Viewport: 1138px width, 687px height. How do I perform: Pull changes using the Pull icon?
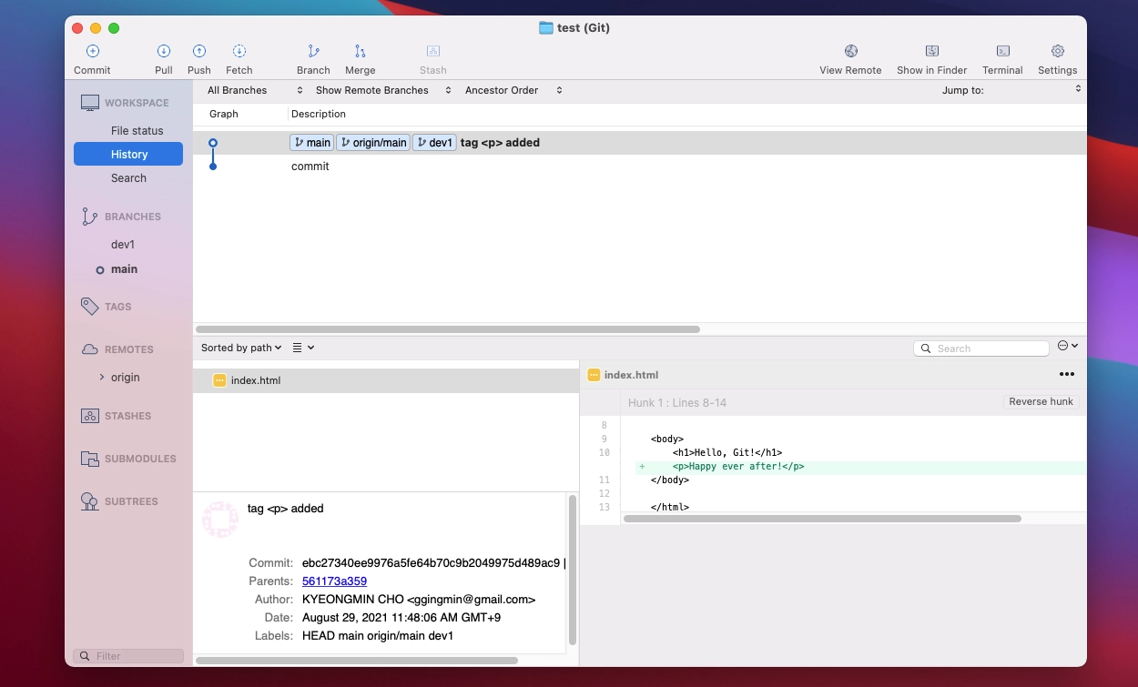(164, 52)
